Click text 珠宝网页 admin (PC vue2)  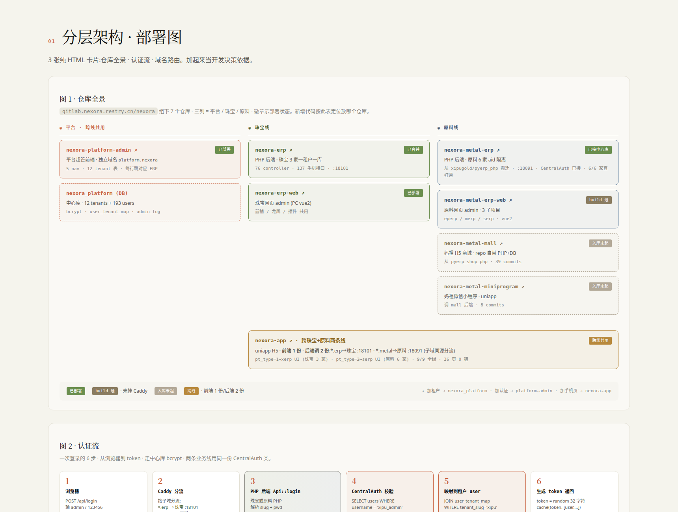click(x=283, y=203)
